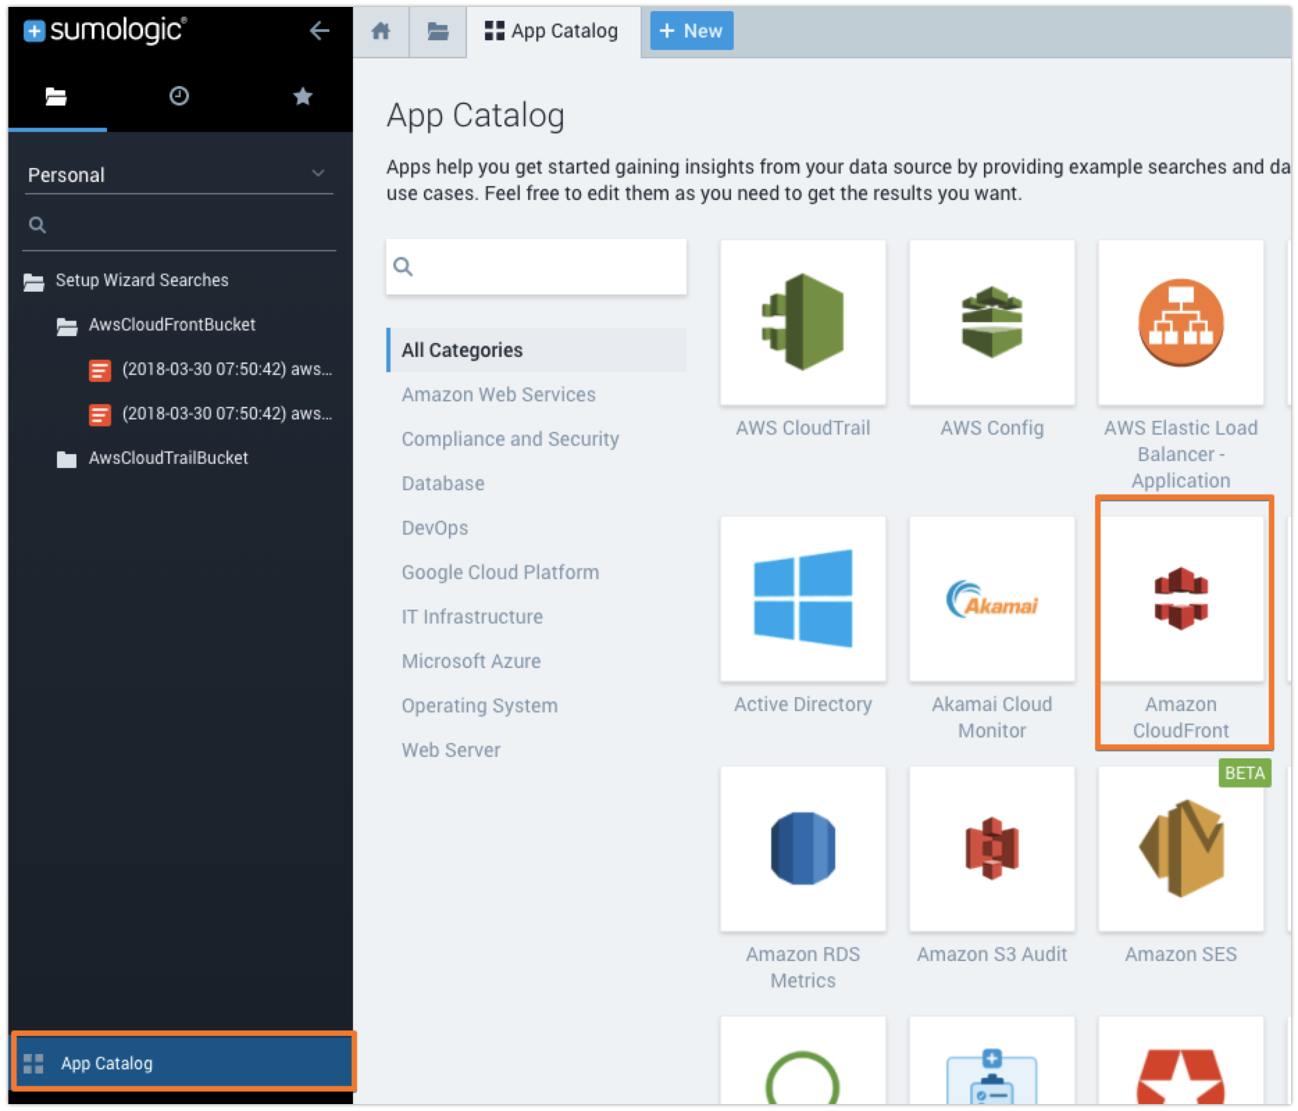Open the library folder icon in the top bar

pos(438,31)
